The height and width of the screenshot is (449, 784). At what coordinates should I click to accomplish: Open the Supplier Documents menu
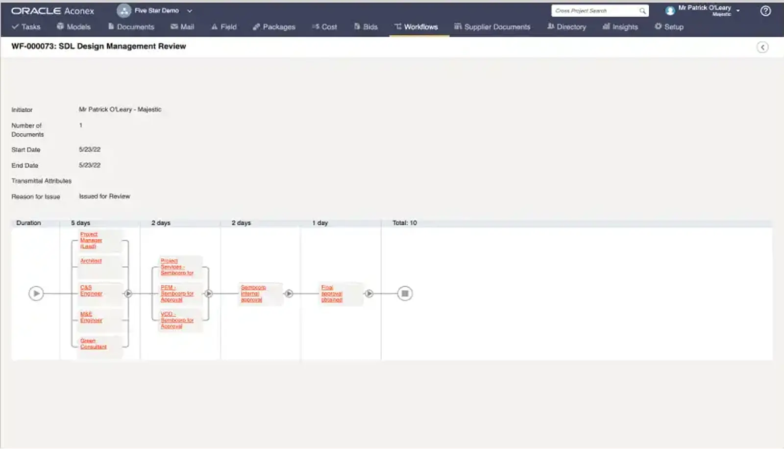(492, 27)
